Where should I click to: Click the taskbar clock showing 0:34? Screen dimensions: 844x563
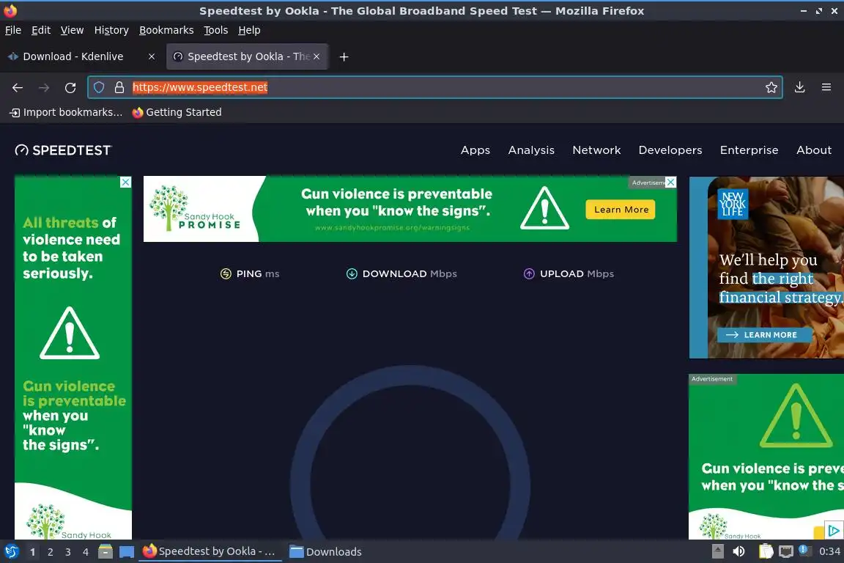point(829,551)
